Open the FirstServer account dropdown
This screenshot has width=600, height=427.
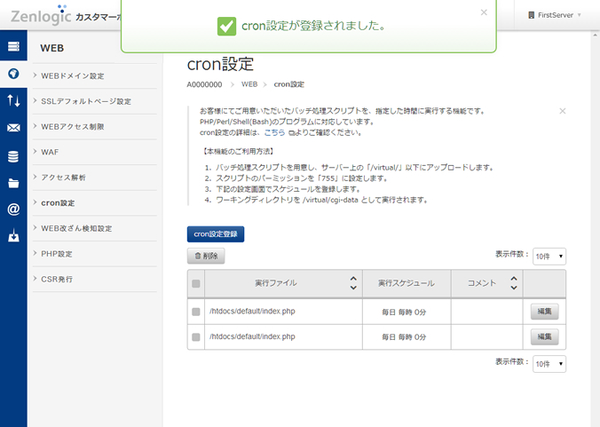pos(556,15)
